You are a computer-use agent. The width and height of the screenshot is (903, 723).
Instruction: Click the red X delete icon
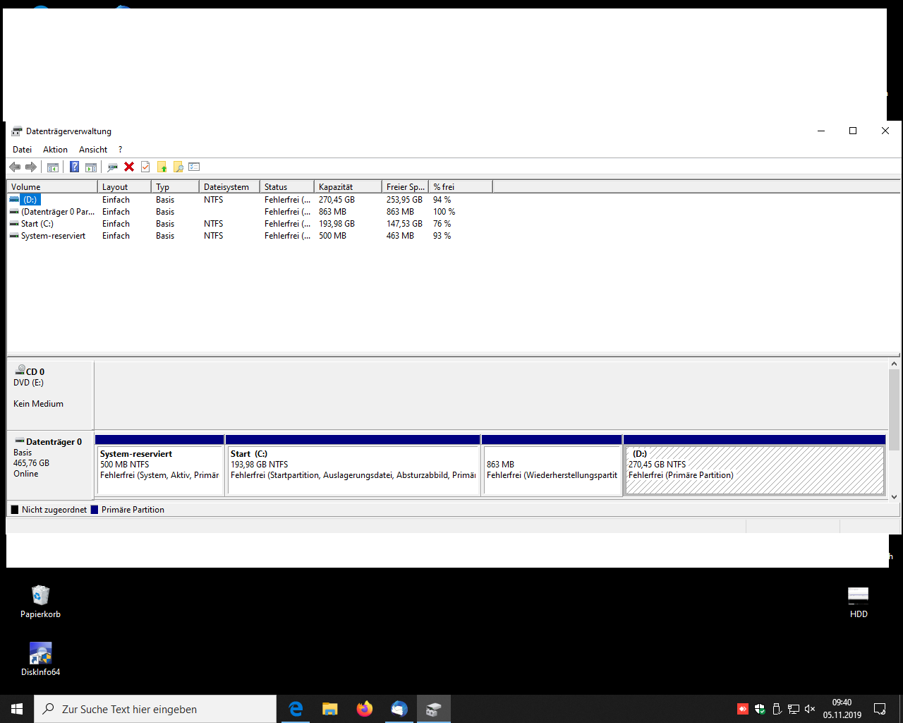point(129,167)
